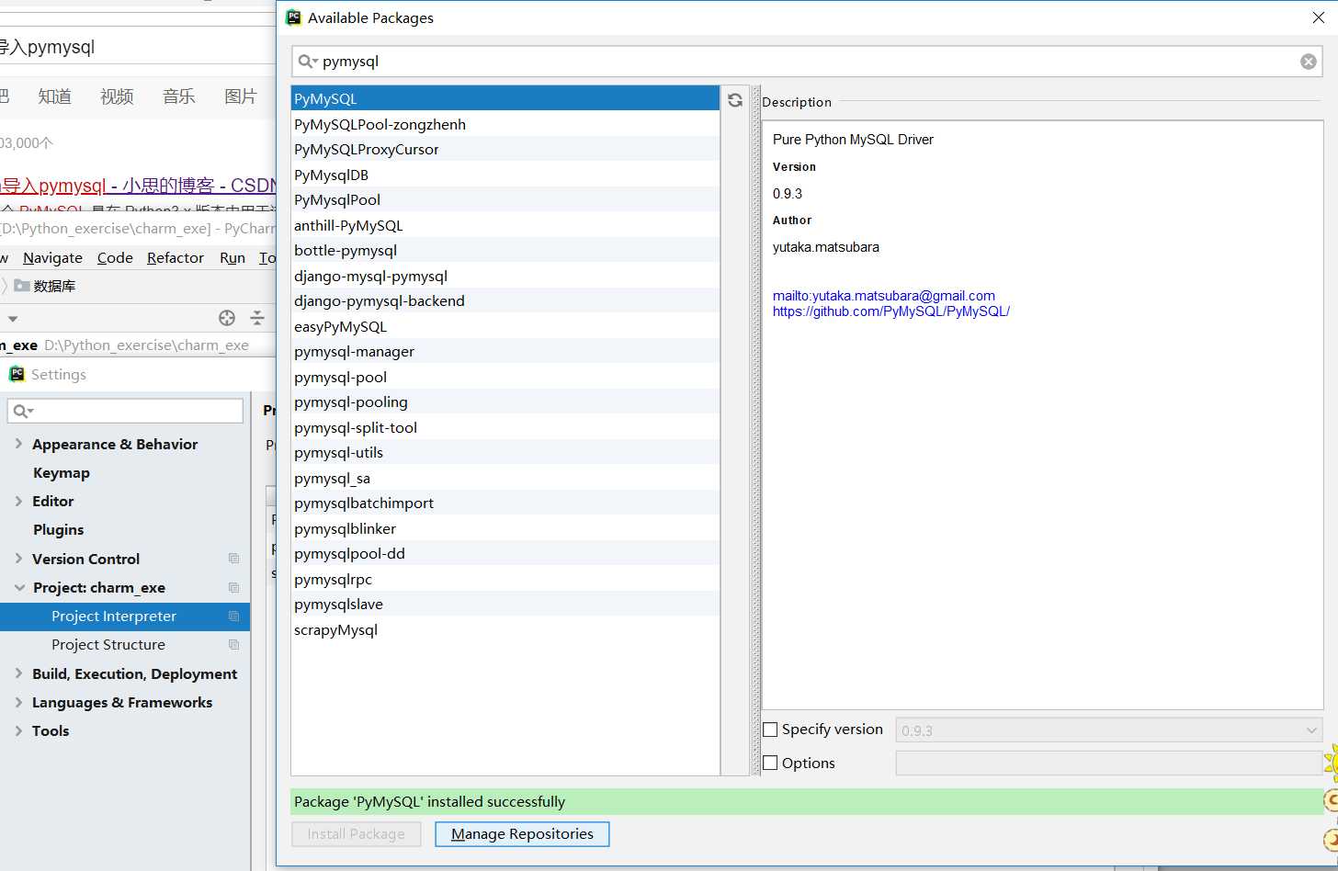
Task: Expand the Version Control node
Action: (19, 559)
